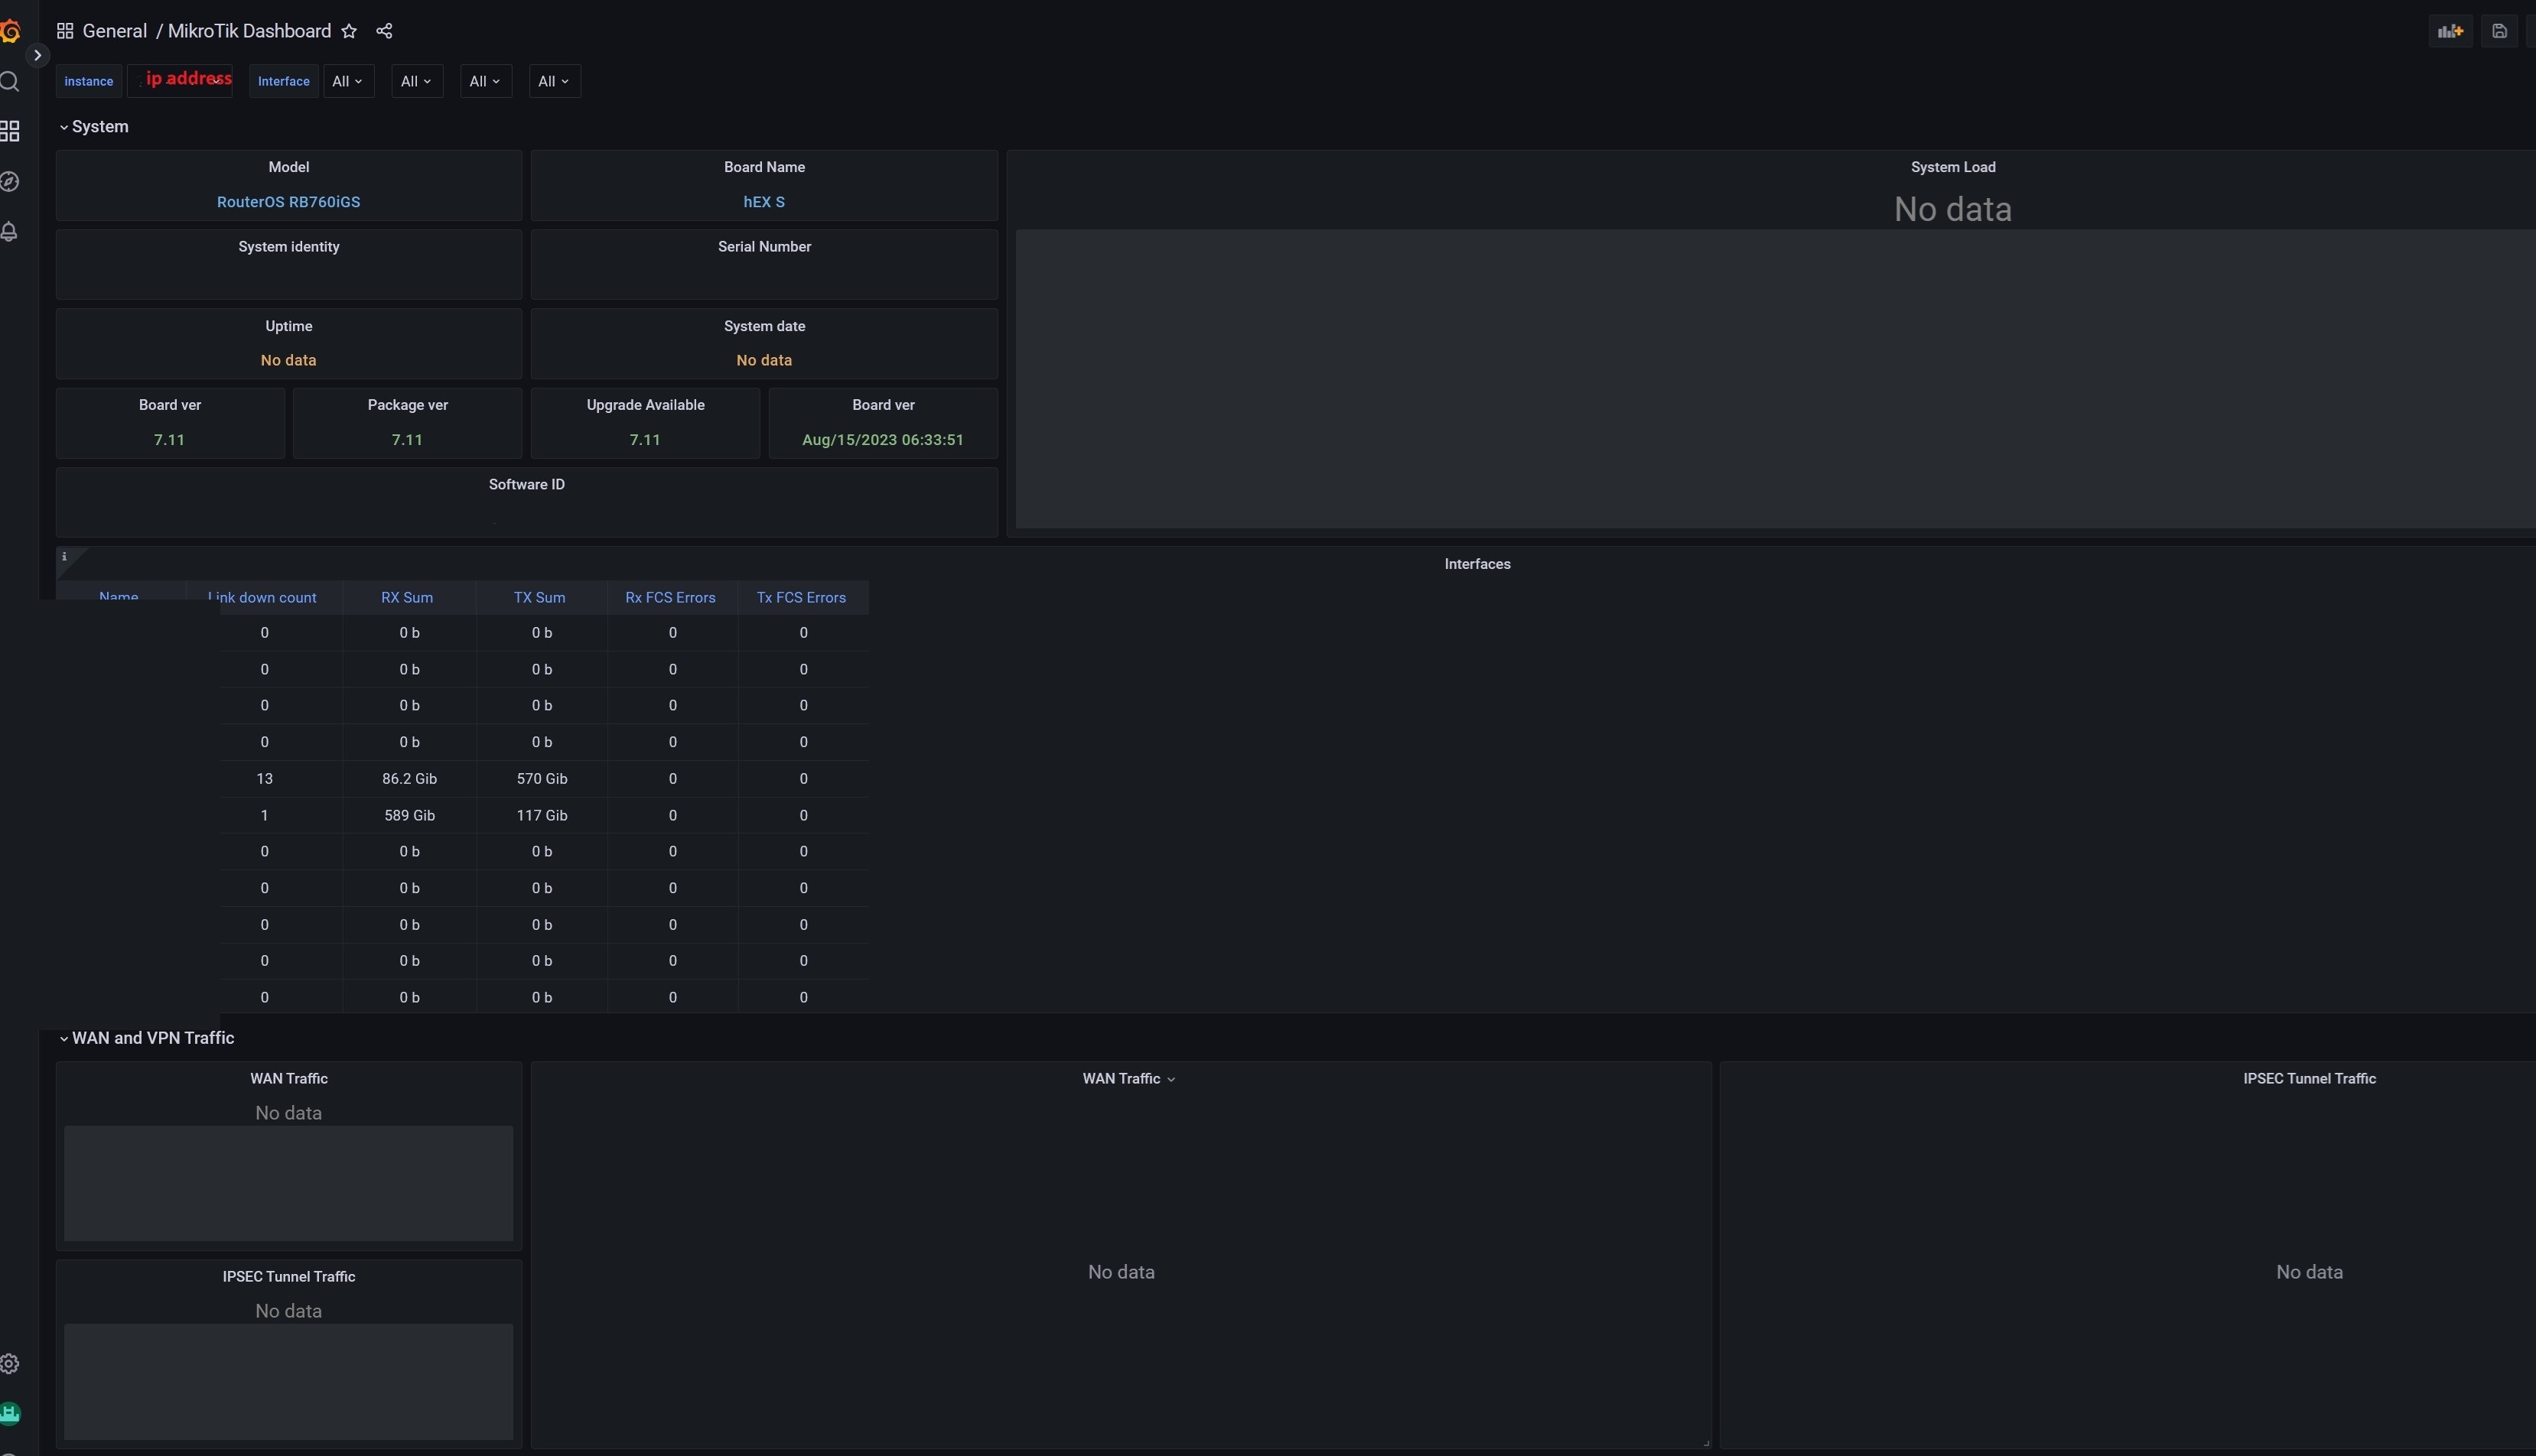Save the current dashboard

coord(2499,31)
